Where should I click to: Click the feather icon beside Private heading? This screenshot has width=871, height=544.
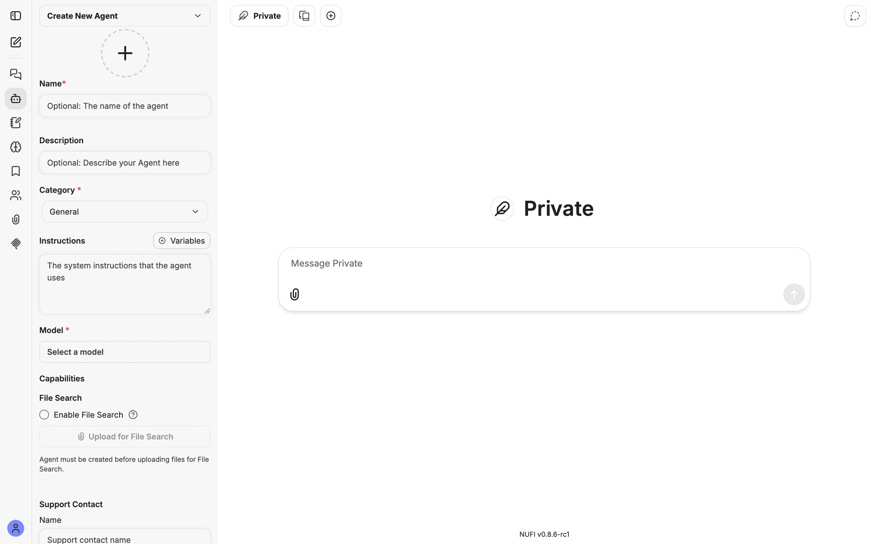click(x=502, y=208)
